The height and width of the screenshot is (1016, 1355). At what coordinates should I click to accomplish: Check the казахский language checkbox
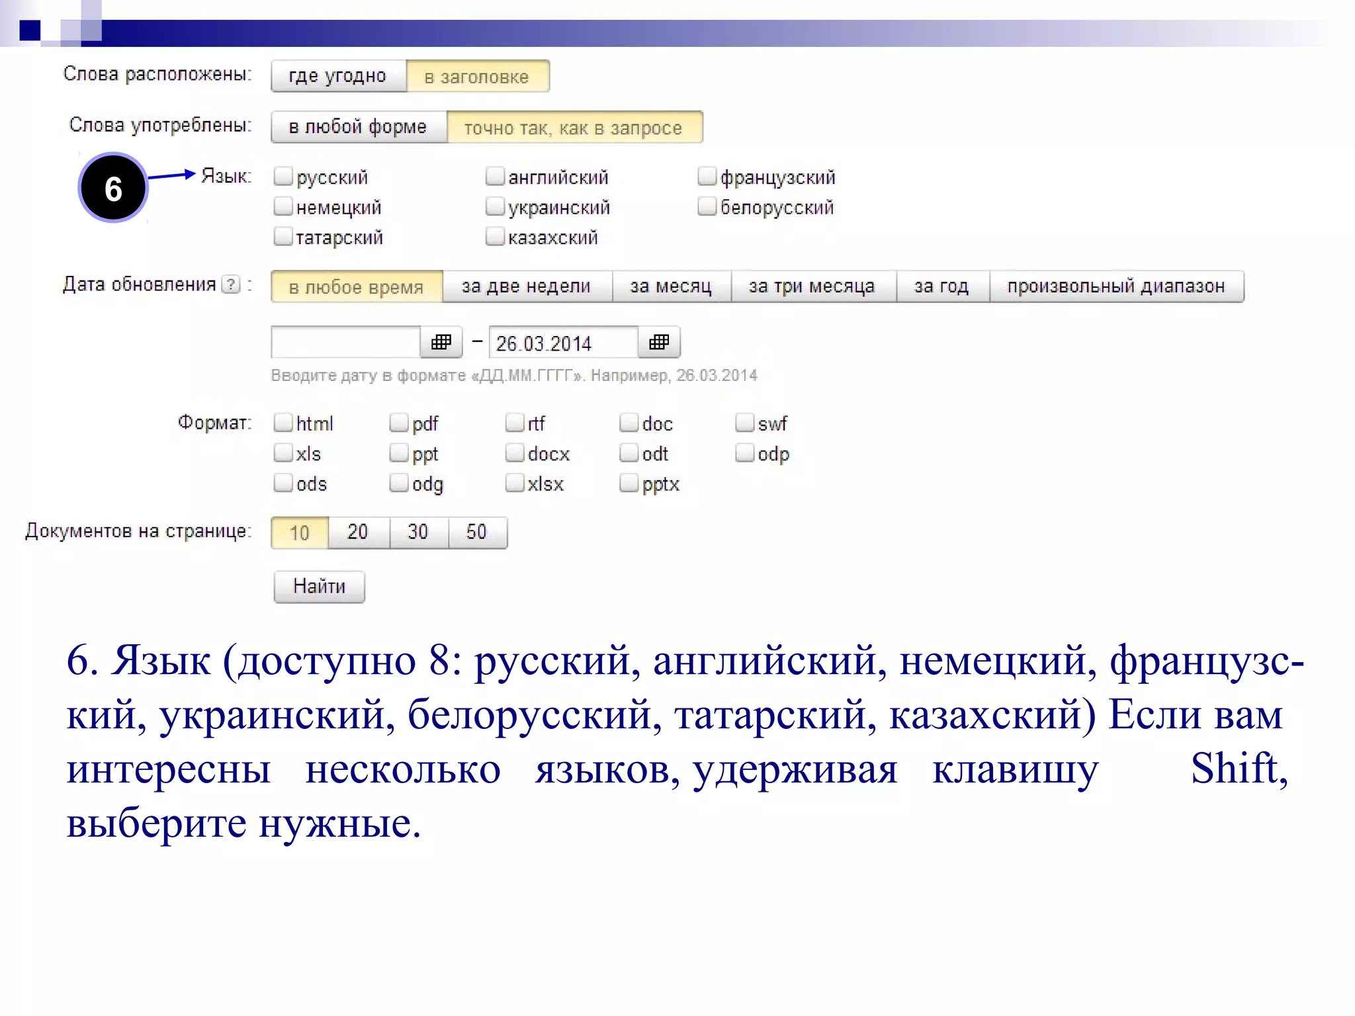coord(495,236)
